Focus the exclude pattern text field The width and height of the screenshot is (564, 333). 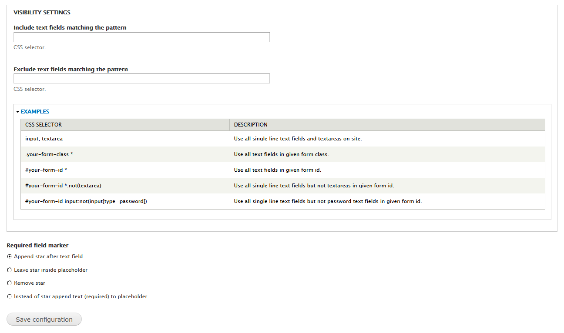141,79
